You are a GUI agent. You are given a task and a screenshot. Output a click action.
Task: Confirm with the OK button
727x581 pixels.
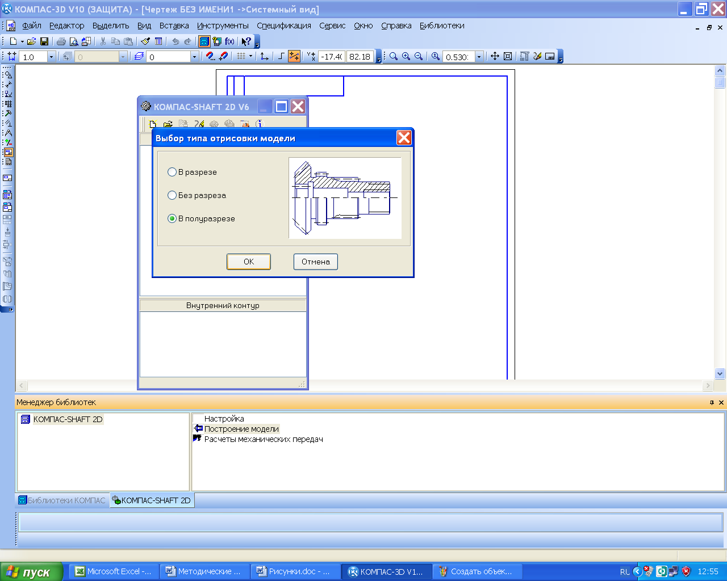pos(249,262)
